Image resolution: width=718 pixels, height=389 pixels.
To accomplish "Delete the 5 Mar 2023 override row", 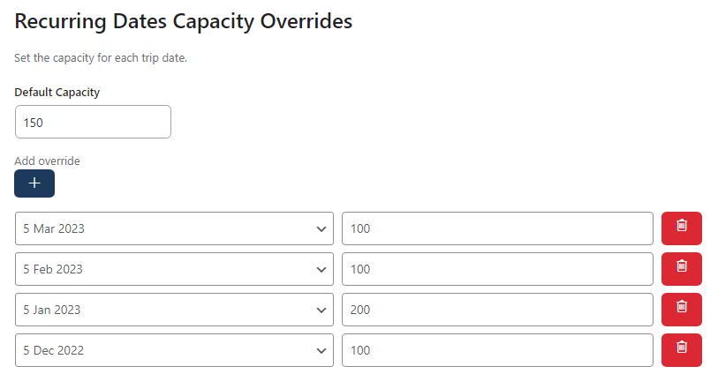I will pyautogui.click(x=681, y=228).
